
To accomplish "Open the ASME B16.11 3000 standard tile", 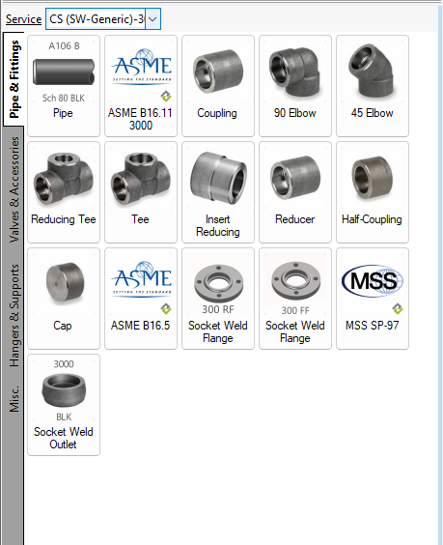I will (x=141, y=86).
